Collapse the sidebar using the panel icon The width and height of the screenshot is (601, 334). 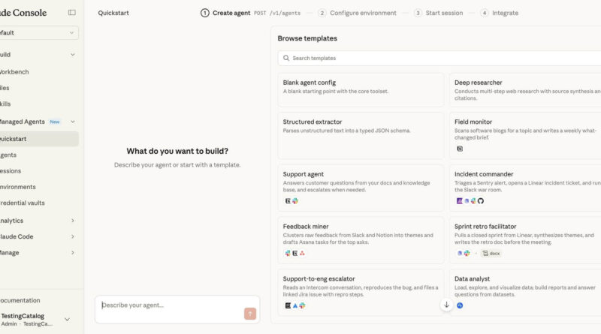point(72,13)
